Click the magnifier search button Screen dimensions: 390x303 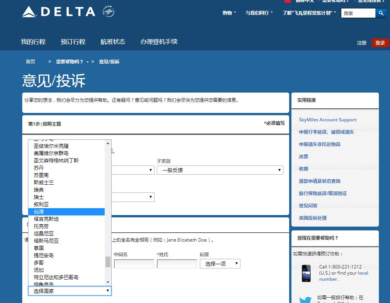(381, 13)
